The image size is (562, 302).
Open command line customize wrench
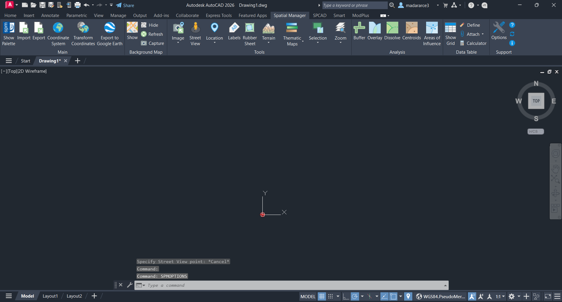[129, 285]
